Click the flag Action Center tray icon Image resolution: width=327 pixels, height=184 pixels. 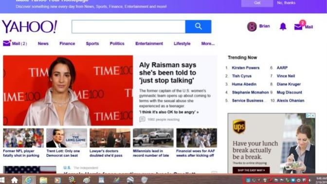coord(282,180)
